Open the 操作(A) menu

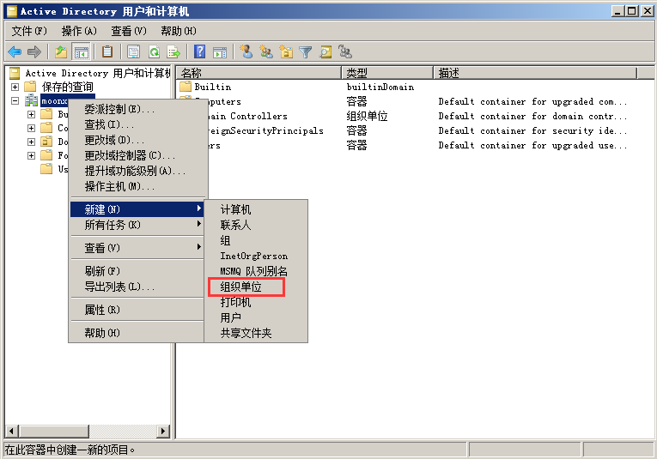pos(79,31)
